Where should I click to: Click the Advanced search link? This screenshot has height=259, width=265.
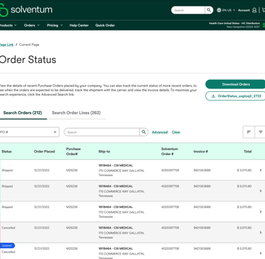[x=160, y=132]
